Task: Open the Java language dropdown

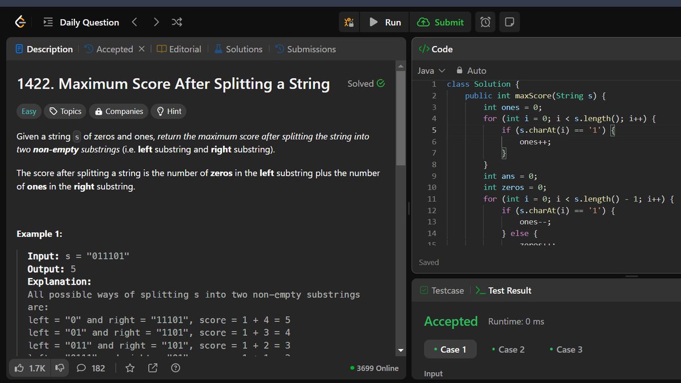Action: click(x=431, y=70)
